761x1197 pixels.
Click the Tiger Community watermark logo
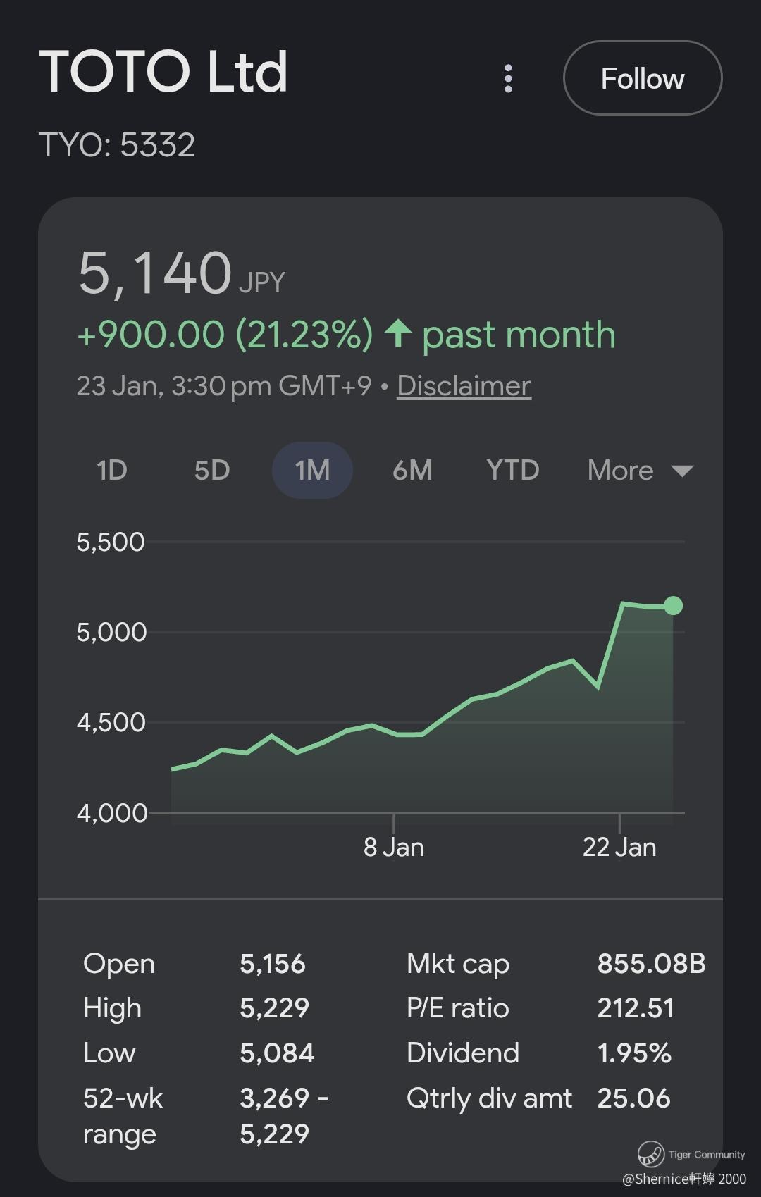651,1154
